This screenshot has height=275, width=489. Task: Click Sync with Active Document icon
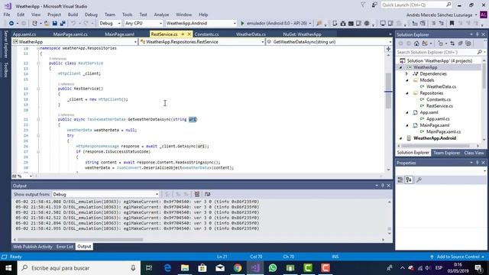point(452,44)
